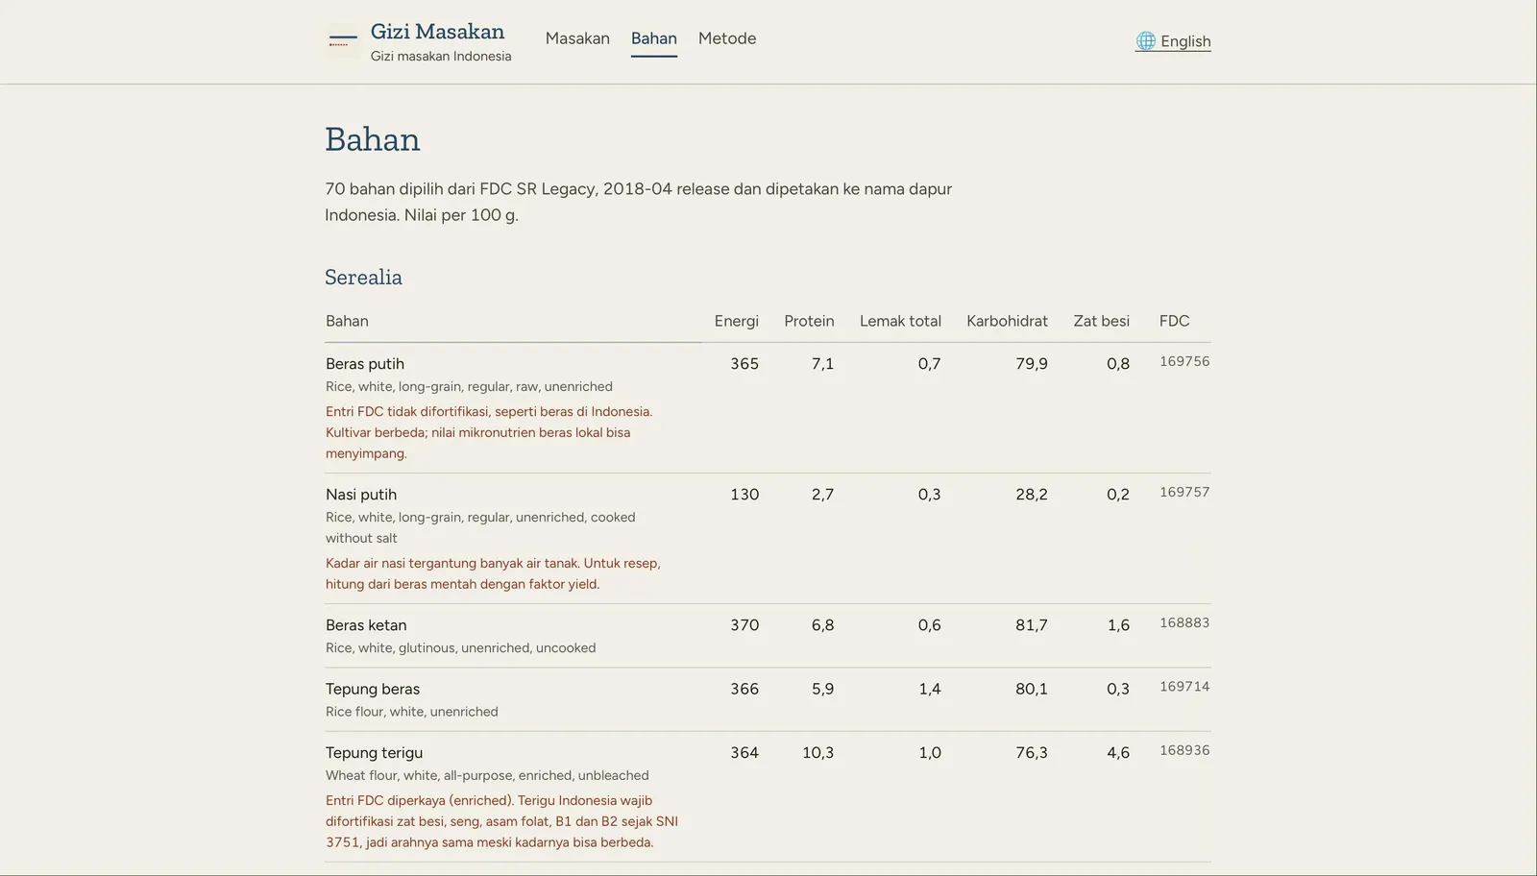Sort by the Zat besi column header
Viewport: 1537px width, 876px height.
[1102, 321]
